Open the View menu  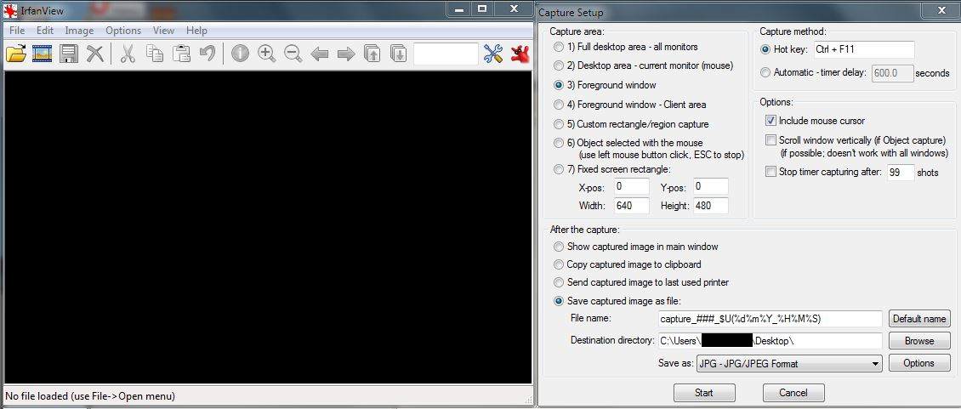tap(163, 30)
